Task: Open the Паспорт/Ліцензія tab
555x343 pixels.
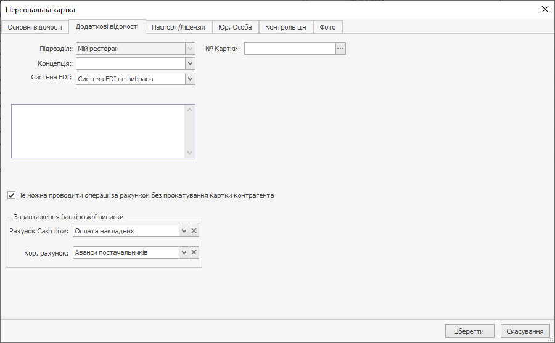Action: [179, 27]
